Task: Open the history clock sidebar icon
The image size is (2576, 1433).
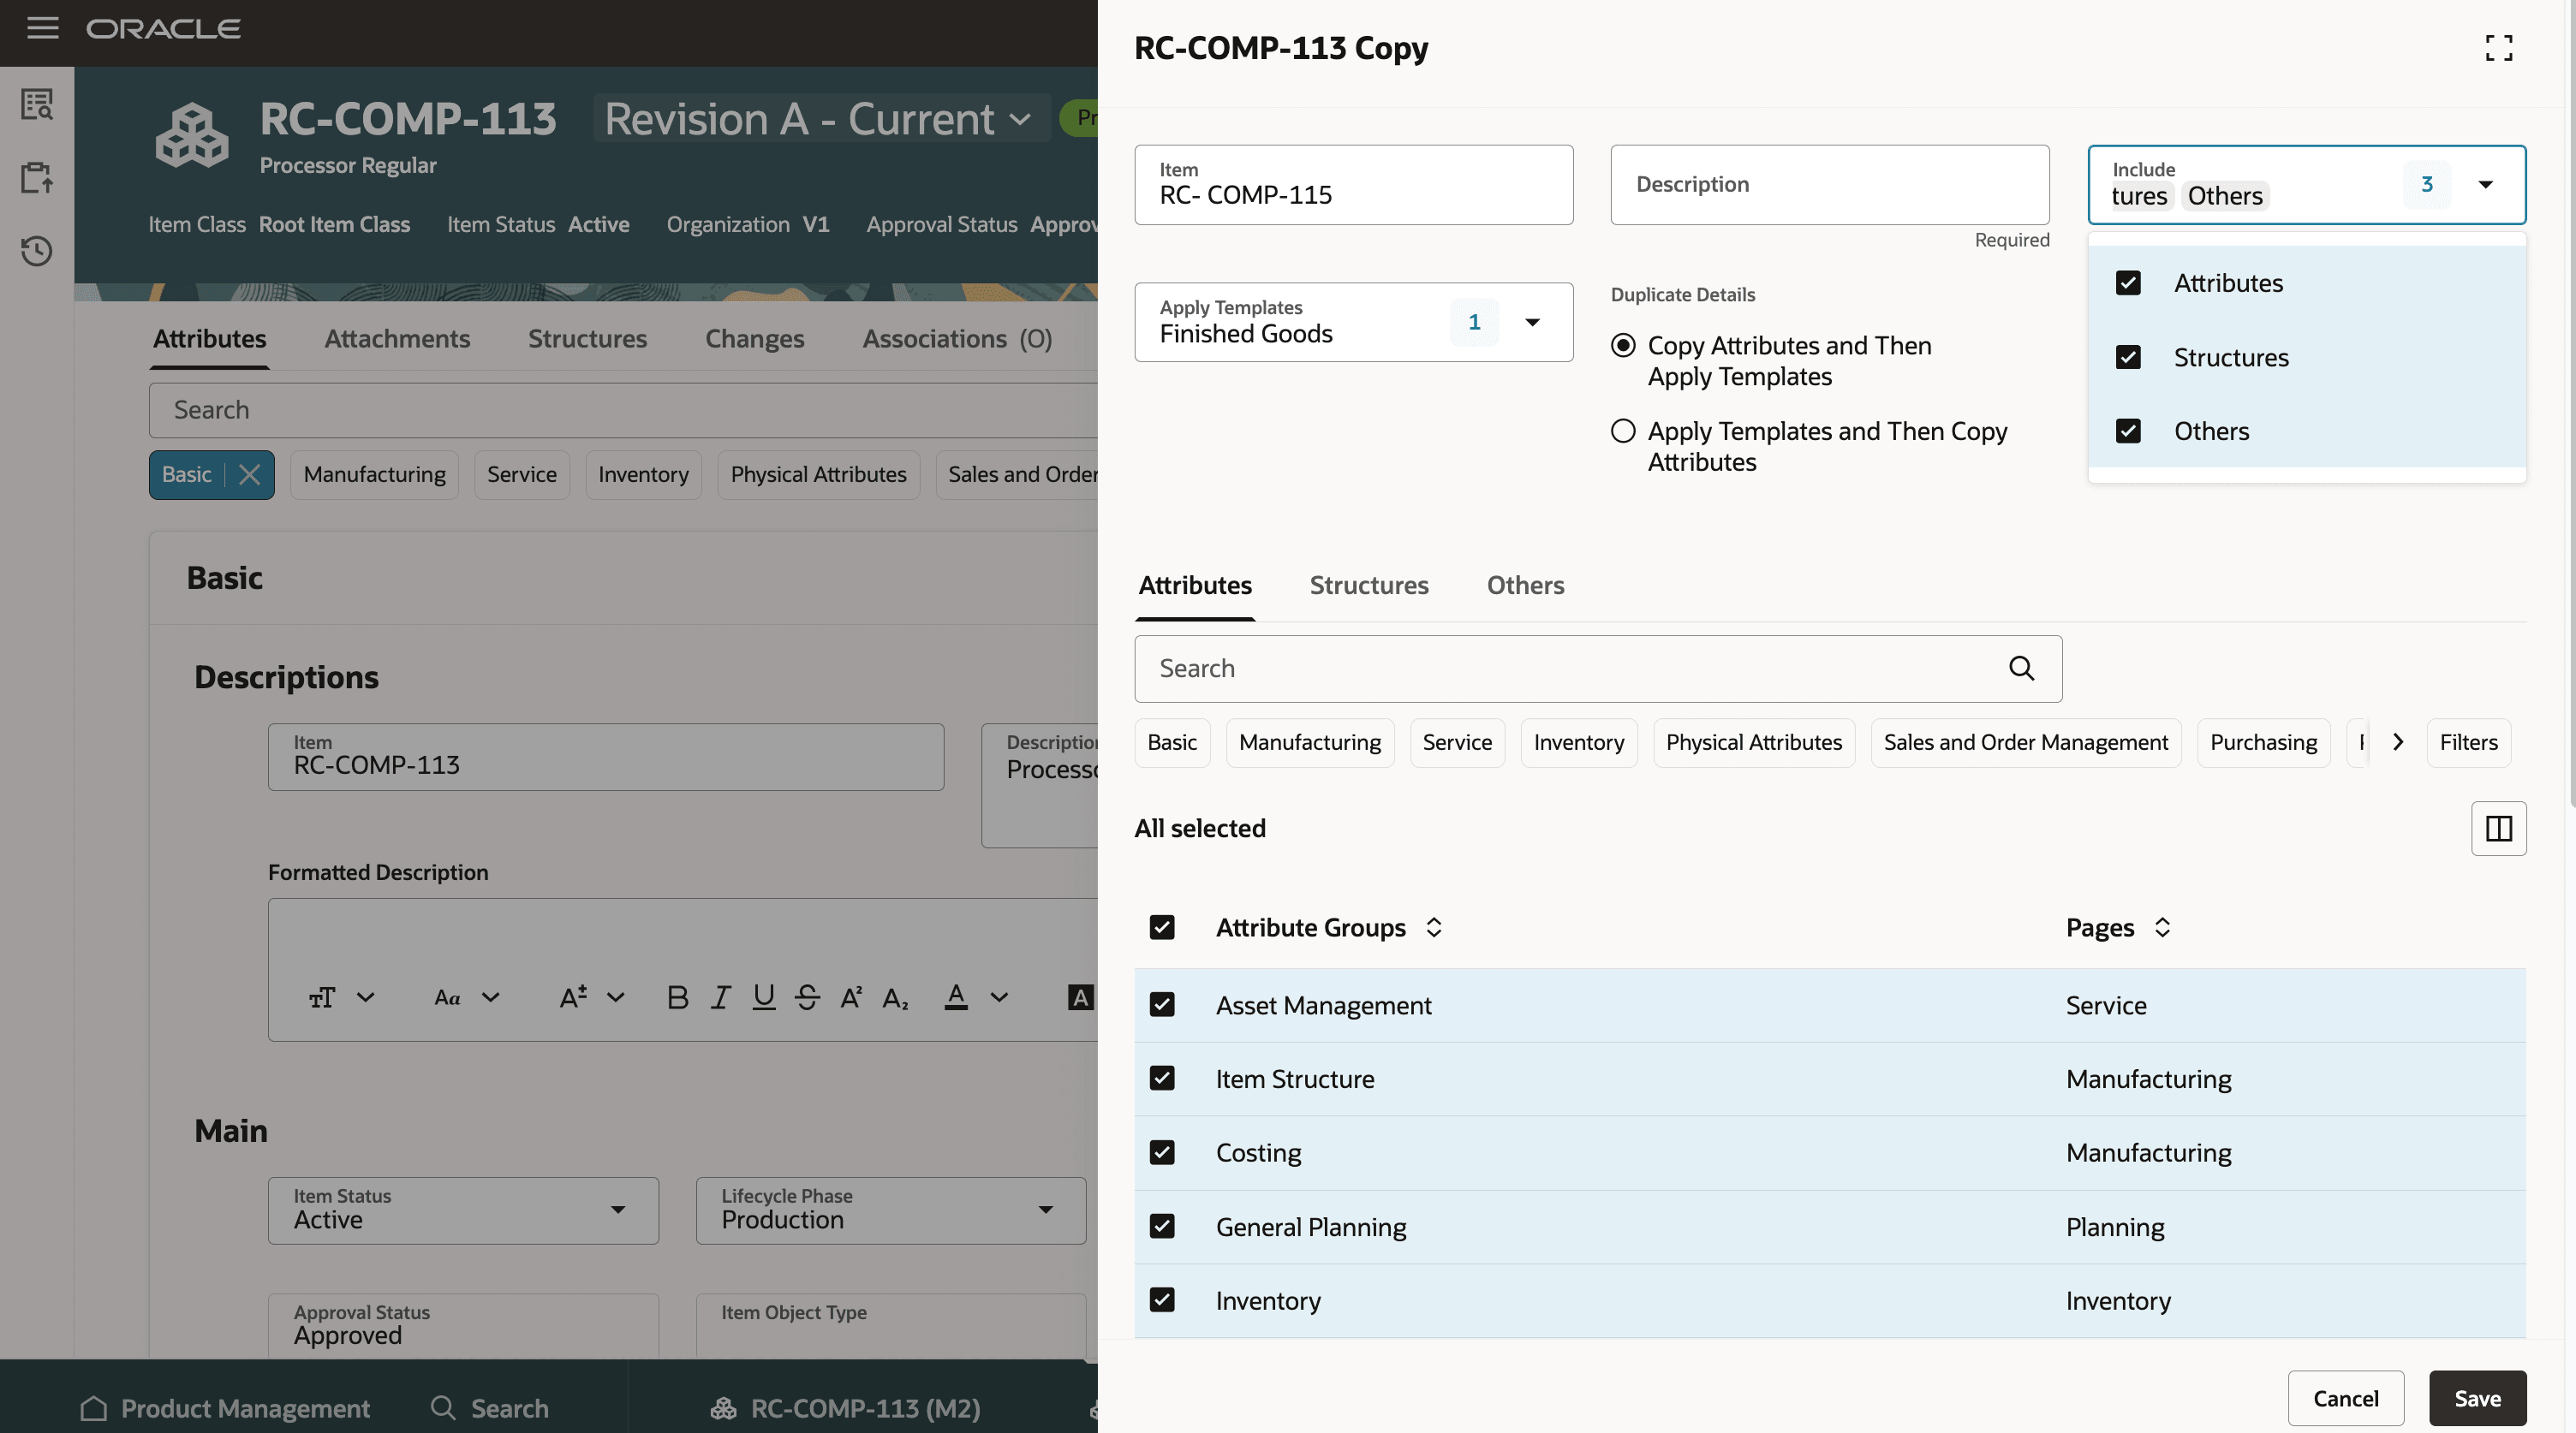Action: [37, 250]
